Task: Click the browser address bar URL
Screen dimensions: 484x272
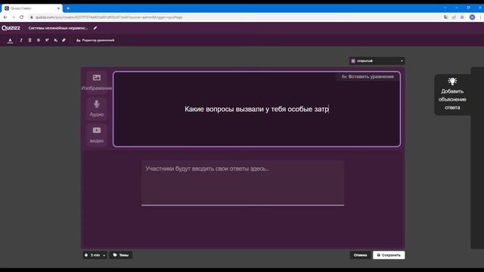Action: tap(109, 17)
